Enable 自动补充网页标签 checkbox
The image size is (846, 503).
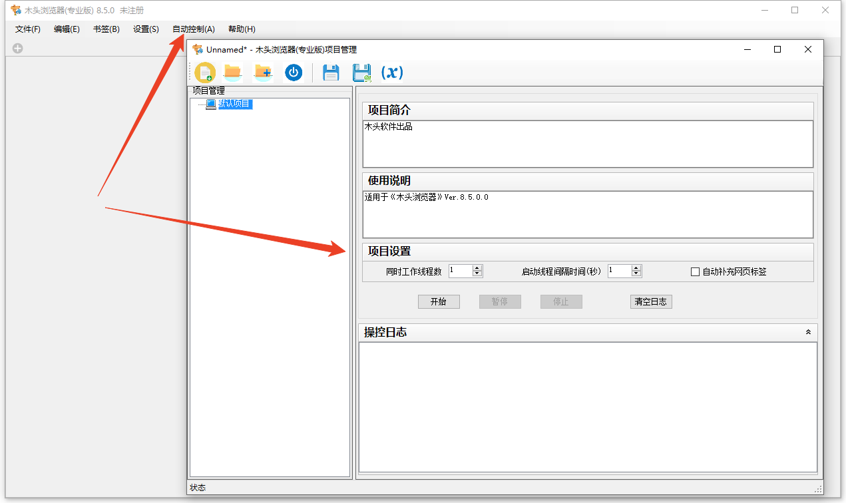pyautogui.click(x=695, y=271)
